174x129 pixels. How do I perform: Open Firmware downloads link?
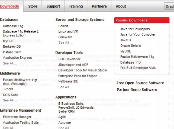click(x=65, y=37)
